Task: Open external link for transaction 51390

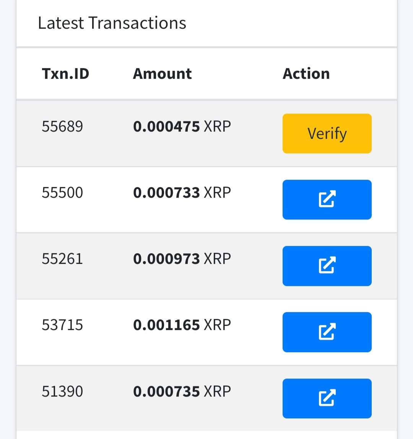Action: click(327, 398)
